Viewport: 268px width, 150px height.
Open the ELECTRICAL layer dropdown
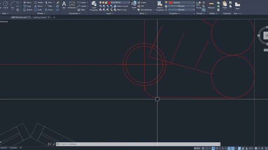129,2
